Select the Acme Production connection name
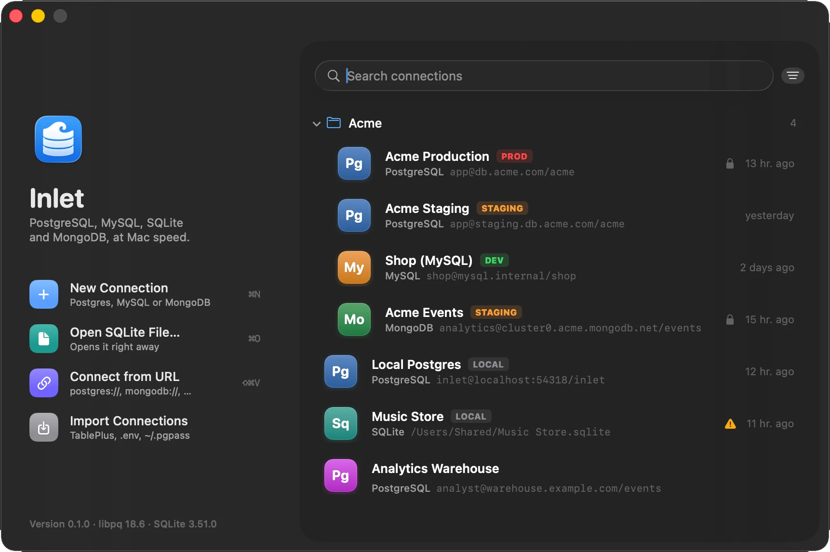This screenshot has height=552, width=830. [437, 157]
